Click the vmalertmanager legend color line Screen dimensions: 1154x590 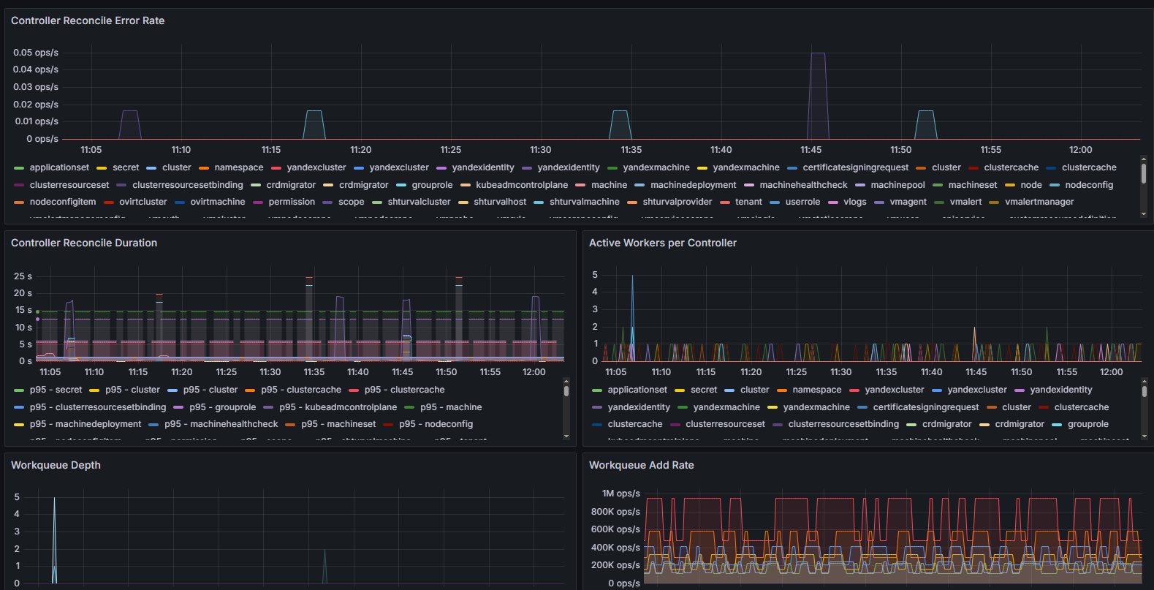point(994,203)
